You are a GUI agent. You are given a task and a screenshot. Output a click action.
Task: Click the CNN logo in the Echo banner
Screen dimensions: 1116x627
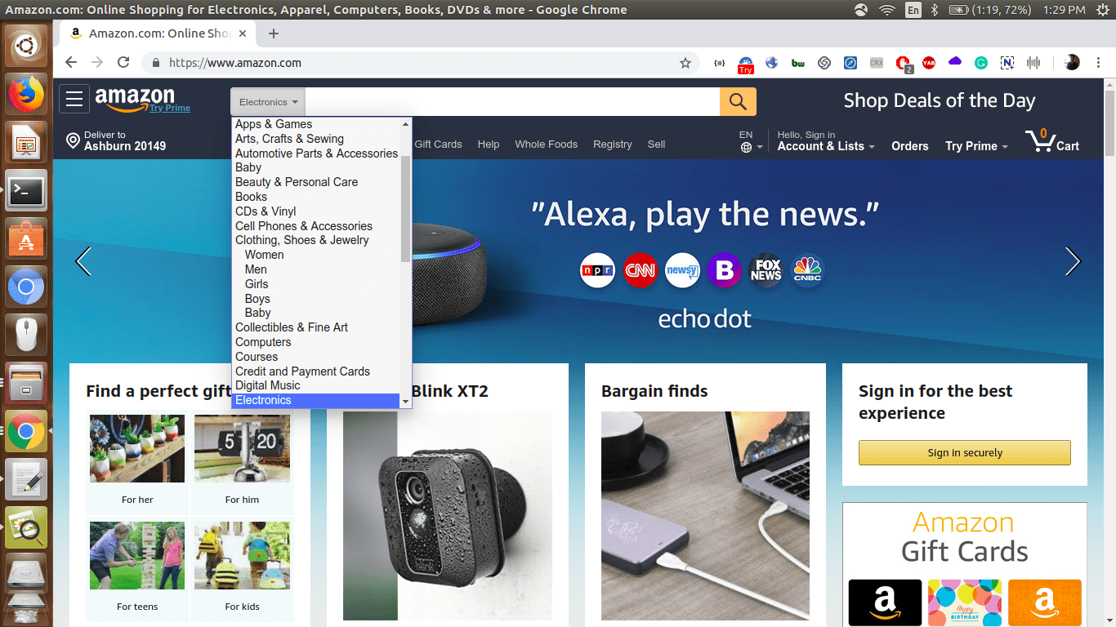coord(640,270)
